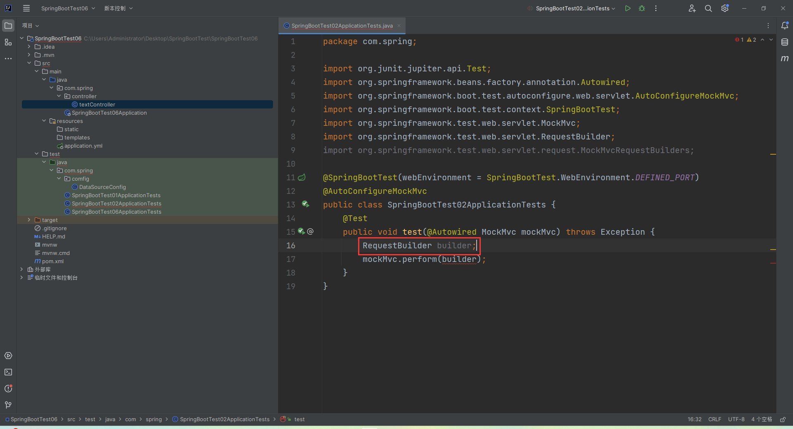Collapse the resources folder
Screen dimensions: 793x429
click(x=44, y=121)
